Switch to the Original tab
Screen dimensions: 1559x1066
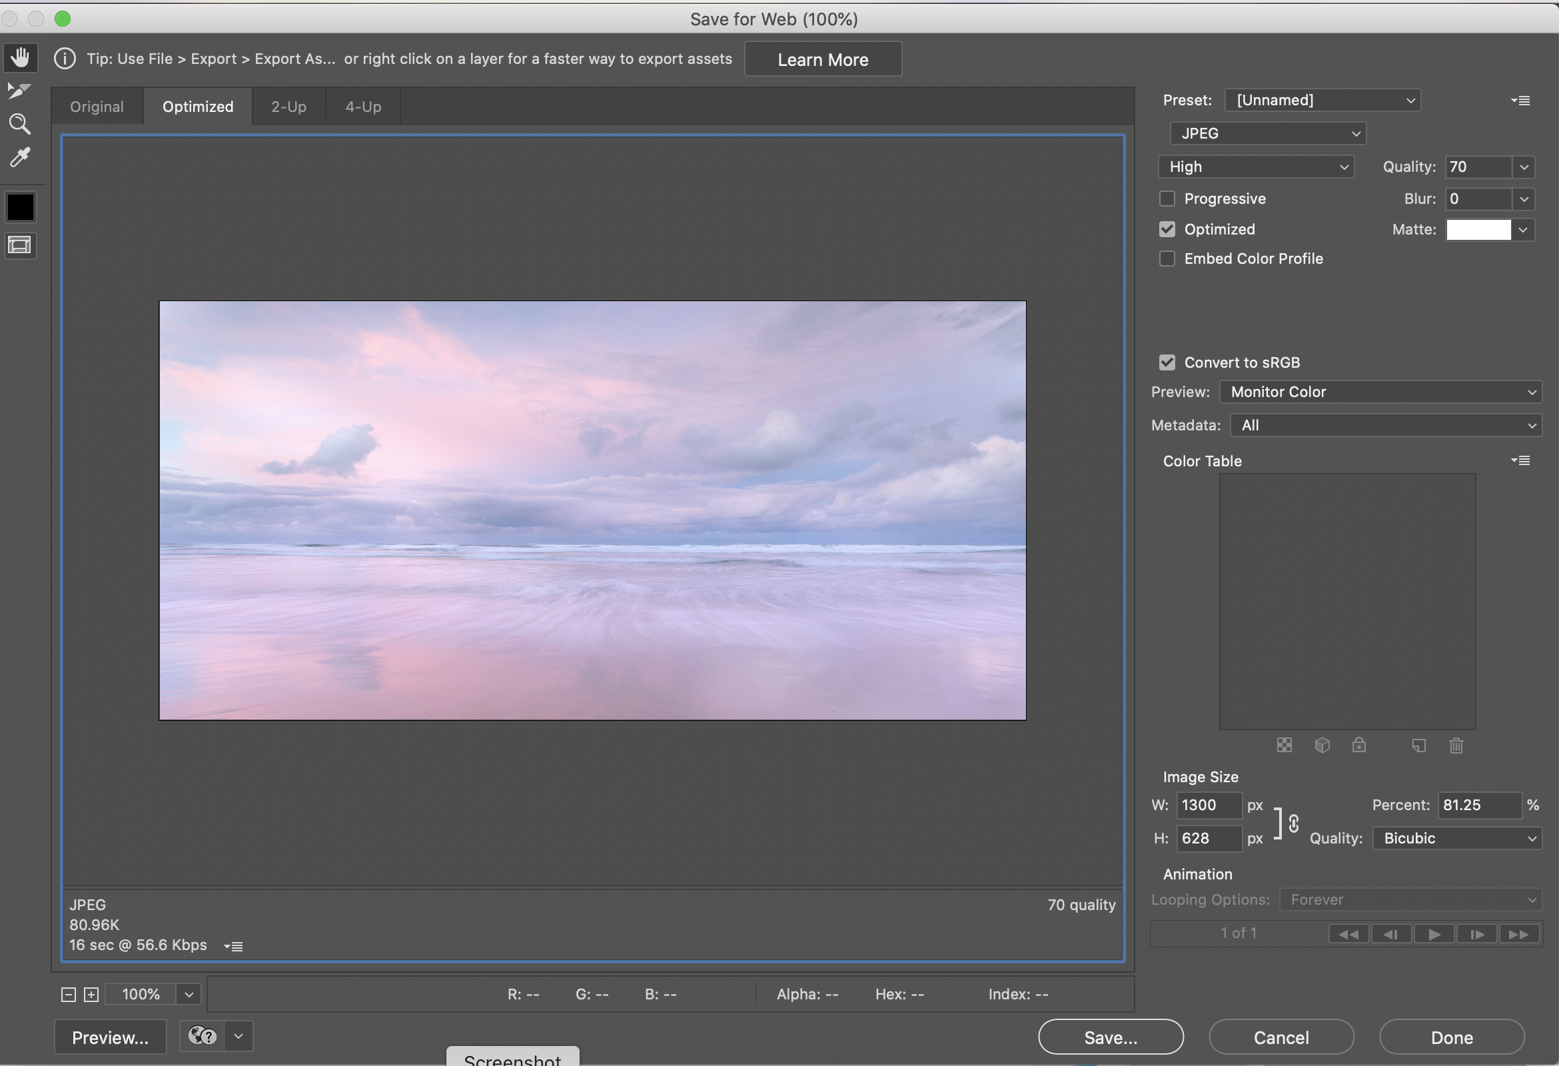(97, 107)
